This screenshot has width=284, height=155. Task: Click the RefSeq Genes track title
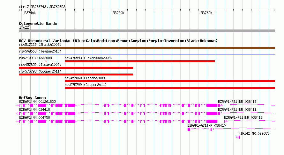(x=32, y=98)
